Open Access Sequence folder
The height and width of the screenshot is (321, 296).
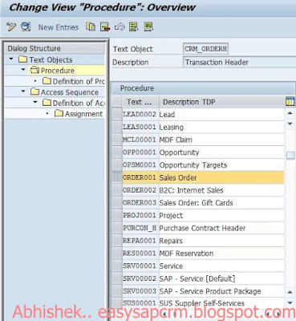click(x=64, y=92)
